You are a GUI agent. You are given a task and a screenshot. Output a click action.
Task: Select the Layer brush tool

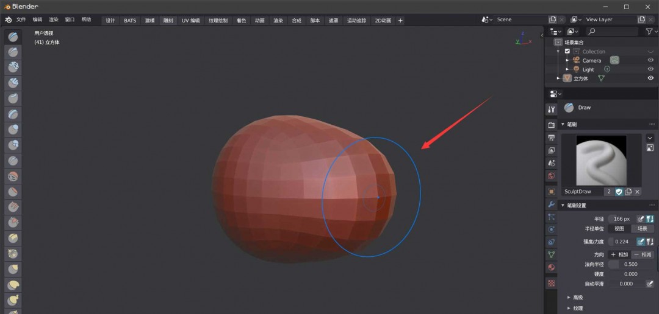pos(13,114)
